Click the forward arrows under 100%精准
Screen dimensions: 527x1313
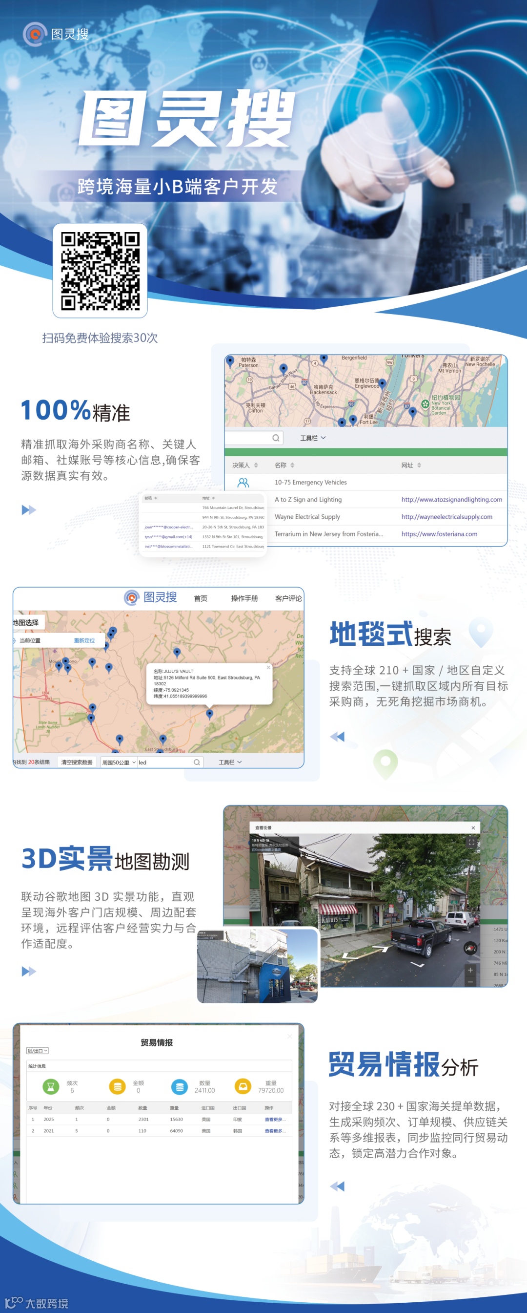tap(29, 509)
